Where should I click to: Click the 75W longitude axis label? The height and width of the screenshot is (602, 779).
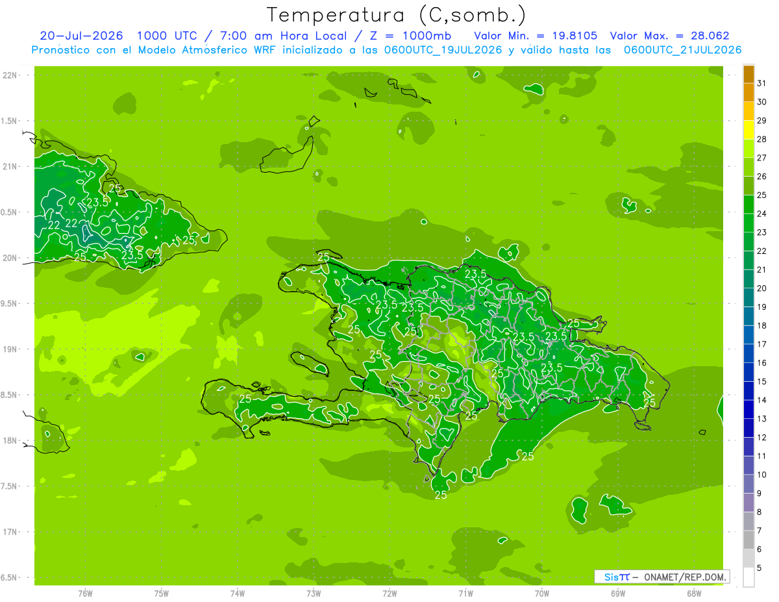click(162, 594)
